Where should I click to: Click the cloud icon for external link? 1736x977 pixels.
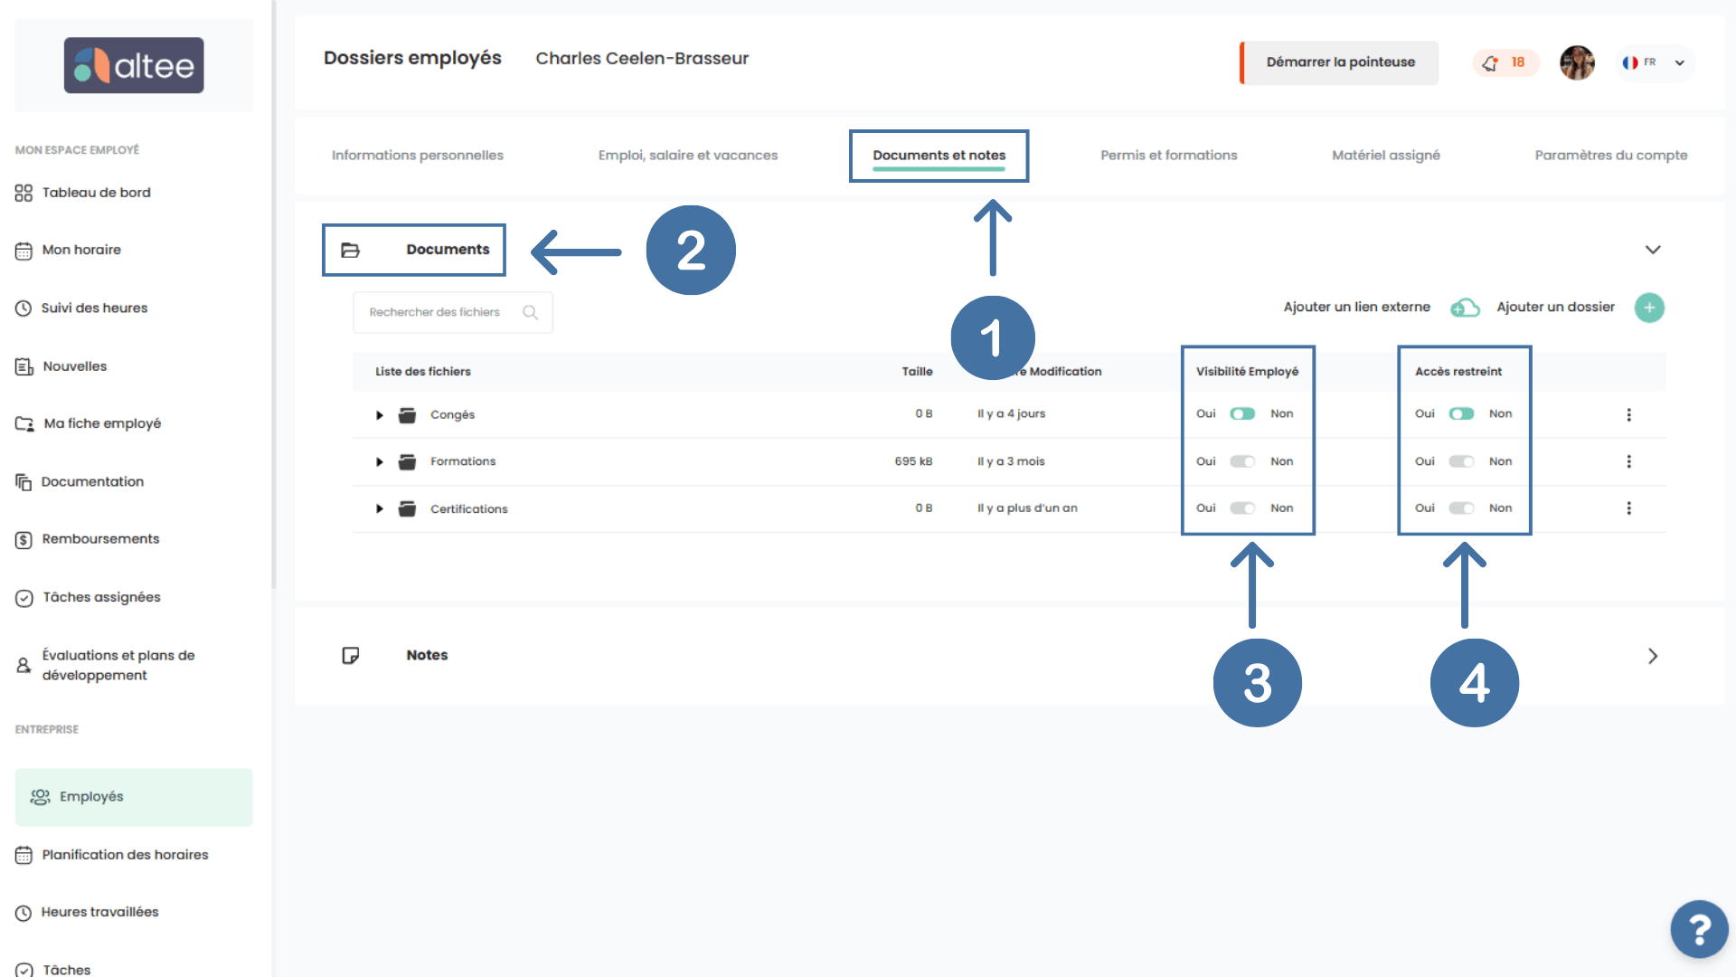click(x=1465, y=308)
